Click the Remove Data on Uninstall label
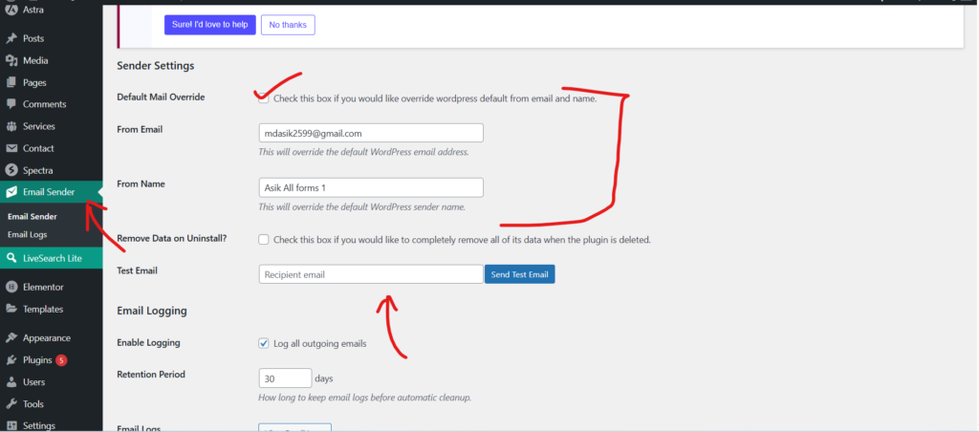The image size is (979, 432). [172, 239]
